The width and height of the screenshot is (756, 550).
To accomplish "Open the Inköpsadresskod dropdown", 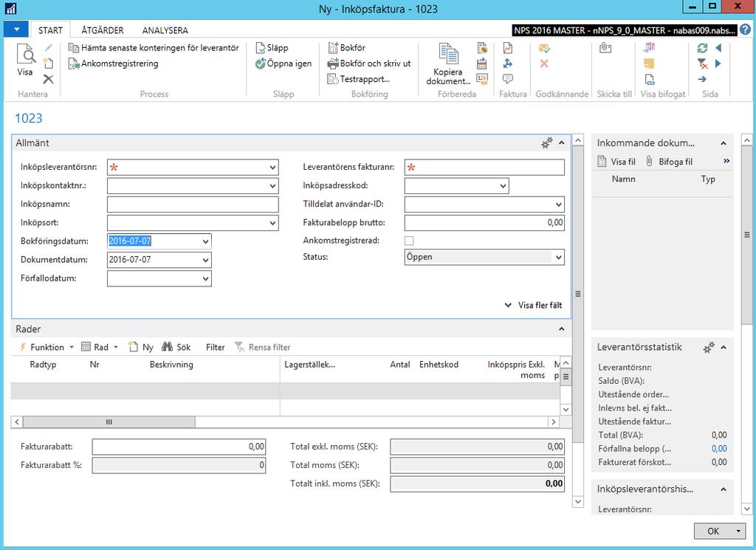I will (x=503, y=186).
